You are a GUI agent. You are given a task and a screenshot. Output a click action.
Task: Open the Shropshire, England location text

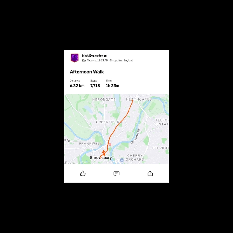click(x=122, y=61)
